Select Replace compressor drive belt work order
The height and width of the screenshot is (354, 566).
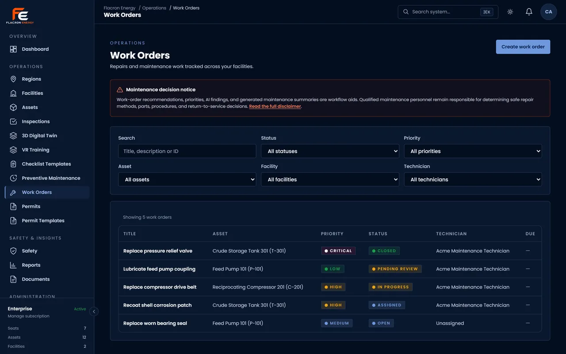point(160,287)
